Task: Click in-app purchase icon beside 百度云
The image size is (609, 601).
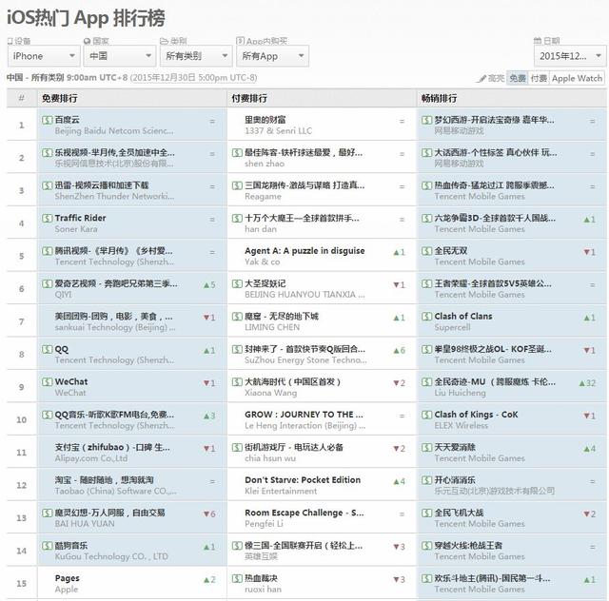Action: coord(47,120)
